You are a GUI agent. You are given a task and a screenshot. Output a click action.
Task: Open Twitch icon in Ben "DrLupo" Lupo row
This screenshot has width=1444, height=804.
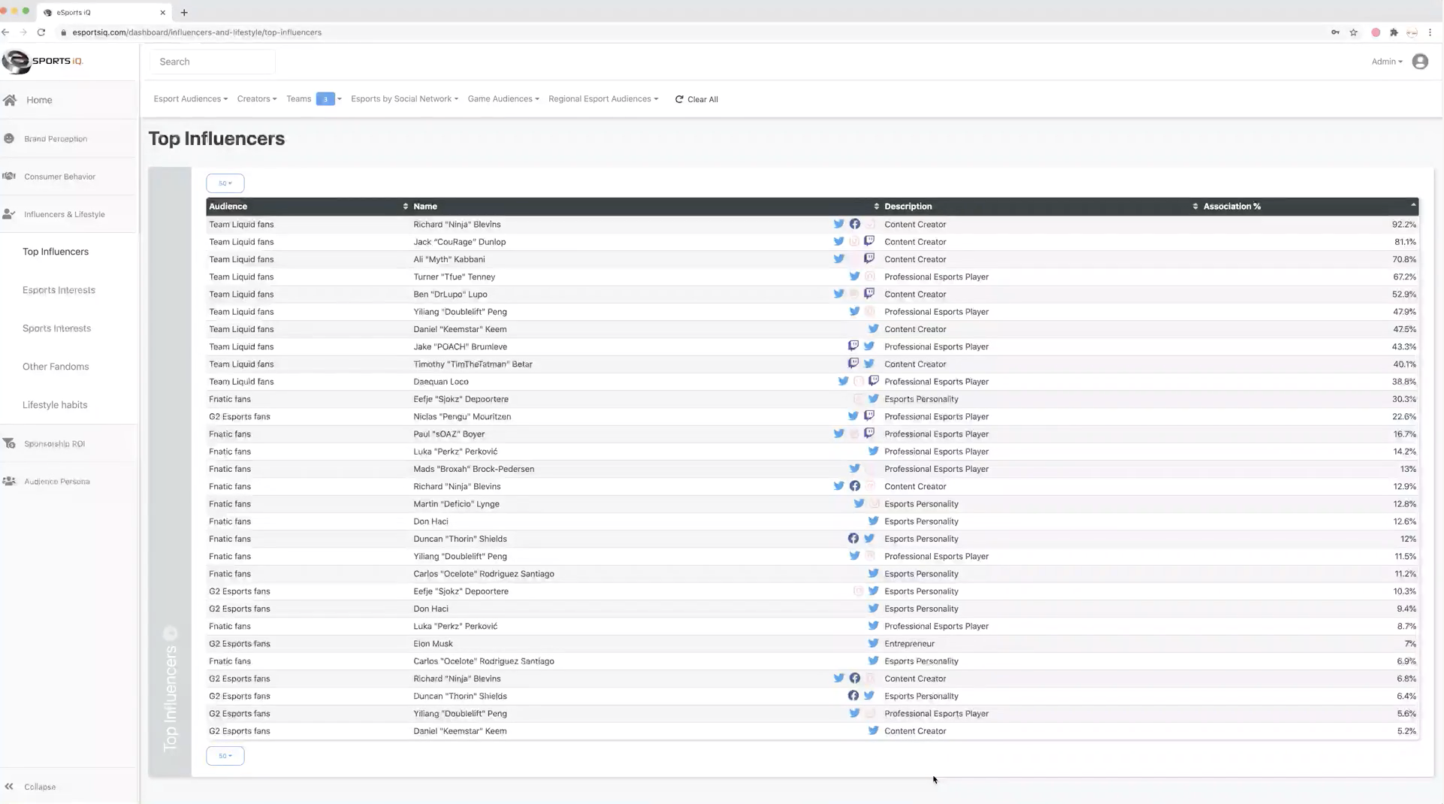(x=869, y=294)
